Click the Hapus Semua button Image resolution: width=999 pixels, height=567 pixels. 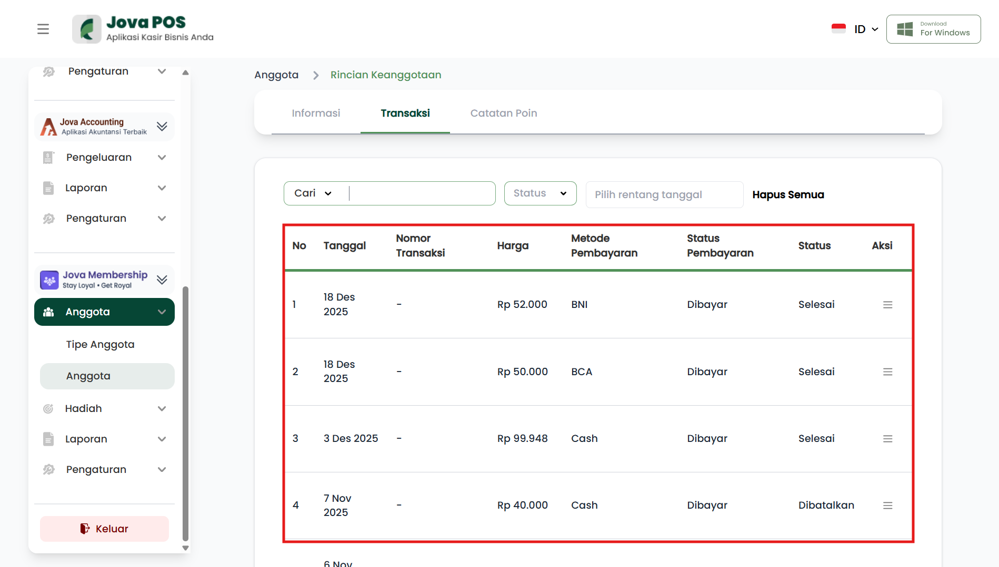788,195
